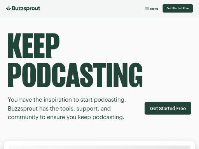Click the PODCASTING heading word
This screenshot has height=149, width=199.
coord(75,75)
